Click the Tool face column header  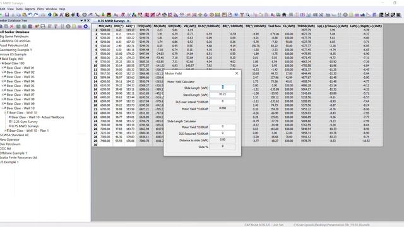[274, 26]
